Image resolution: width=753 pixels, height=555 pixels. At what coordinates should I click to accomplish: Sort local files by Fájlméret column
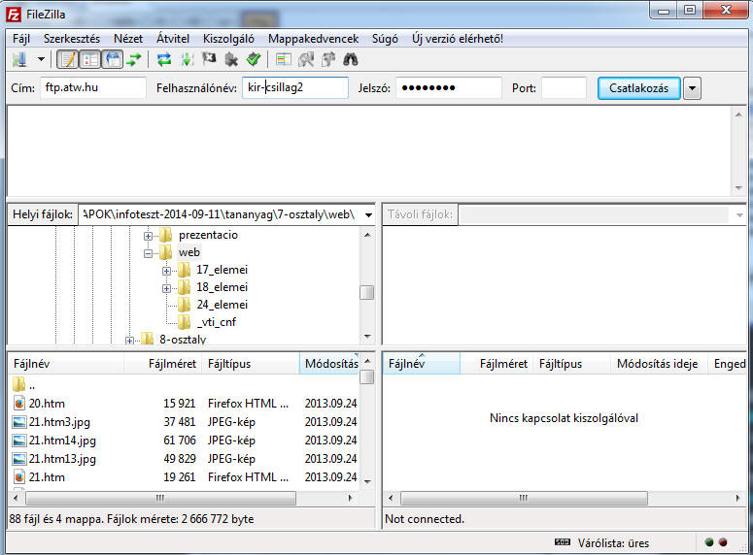point(163,364)
